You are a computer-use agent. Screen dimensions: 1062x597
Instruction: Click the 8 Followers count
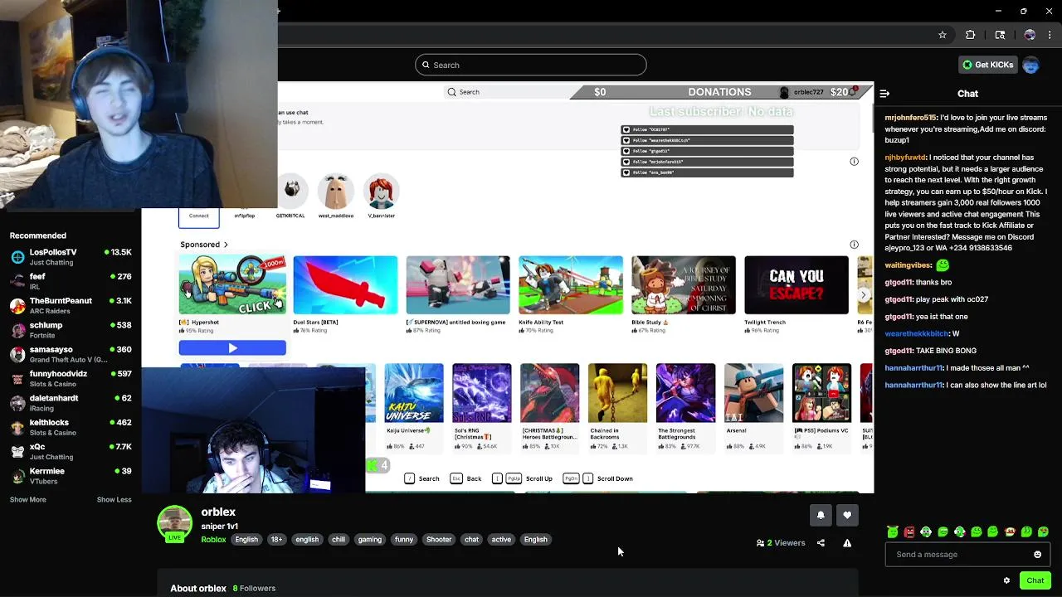254,589
